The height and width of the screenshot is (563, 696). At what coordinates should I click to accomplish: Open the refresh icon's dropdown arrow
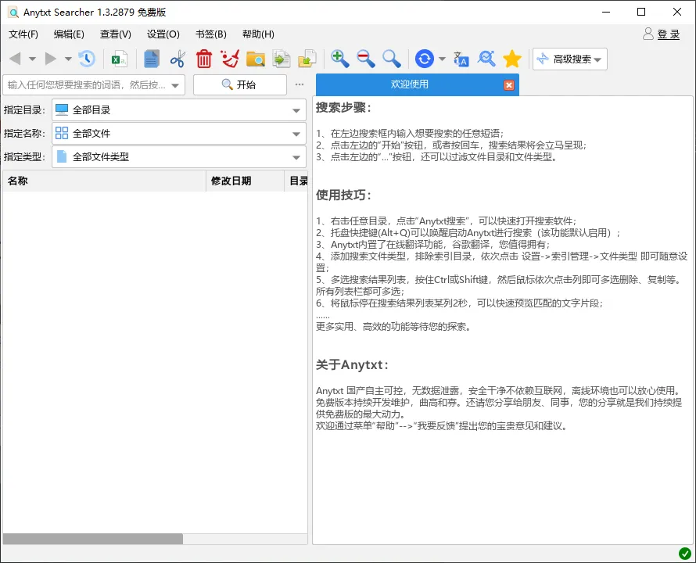tap(442, 59)
